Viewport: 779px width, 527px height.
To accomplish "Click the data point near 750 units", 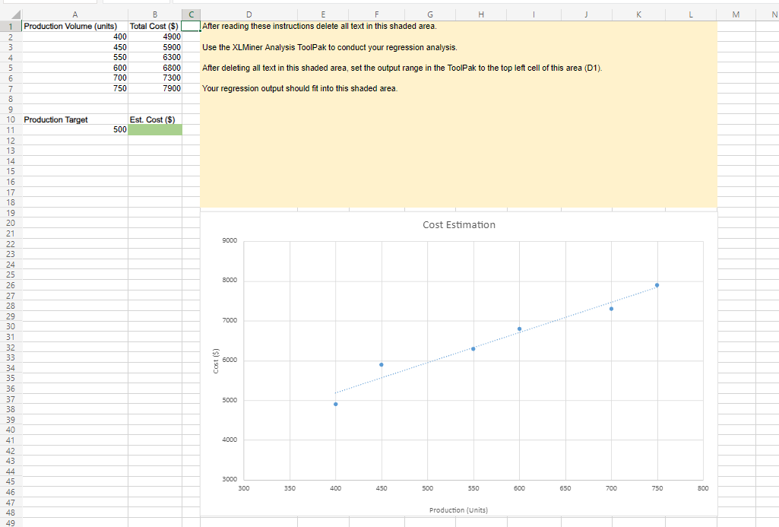I will click(657, 284).
